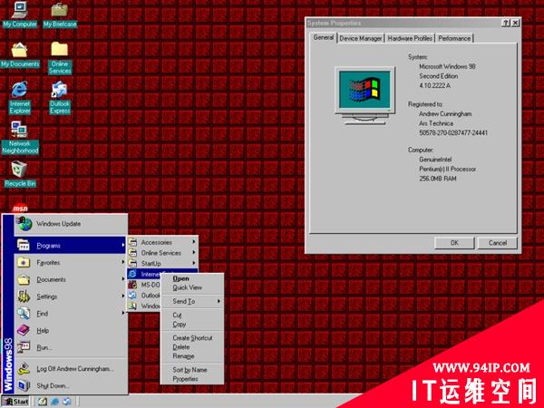Screen dimensions: 544x408
Task: Expand the StartUp submenu arrow
Action: point(194,263)
